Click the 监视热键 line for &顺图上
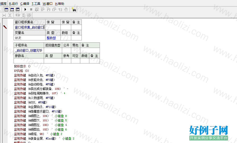Image resolution: width=237 pixels, height=143 pixels. (x=40, y=116)
